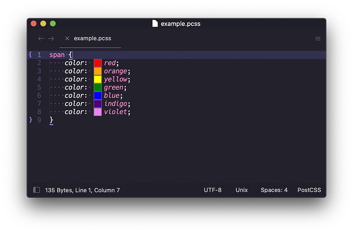This screenshot has width=353, height=233.
Task: Toggle the sidebar panel icon in status bar
Action: pos(36,190)
